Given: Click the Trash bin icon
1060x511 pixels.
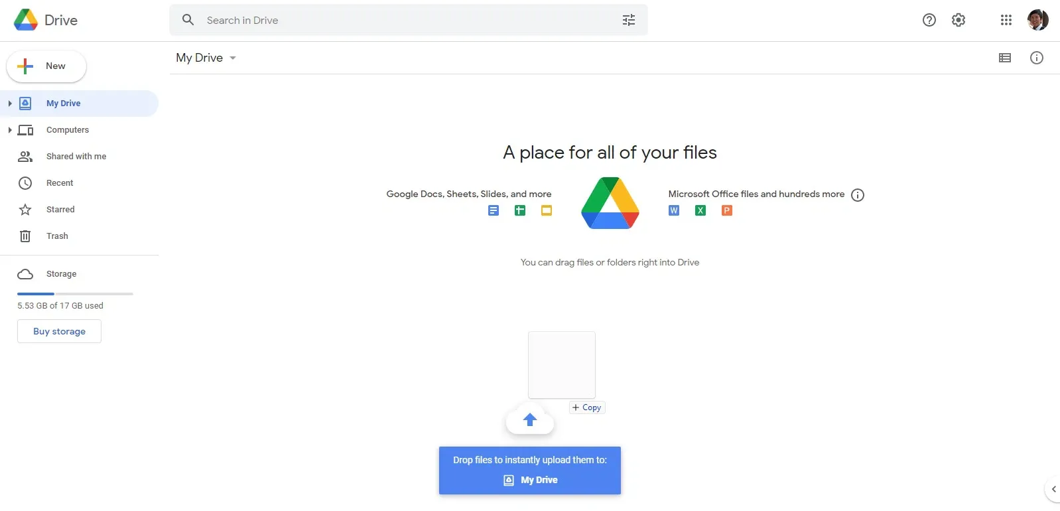Looking at the screenshot, I should coord(25,236).
